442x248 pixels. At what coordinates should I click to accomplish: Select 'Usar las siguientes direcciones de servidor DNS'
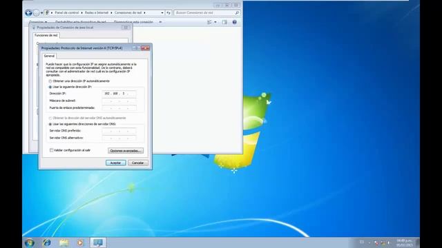tap(83, 124)
